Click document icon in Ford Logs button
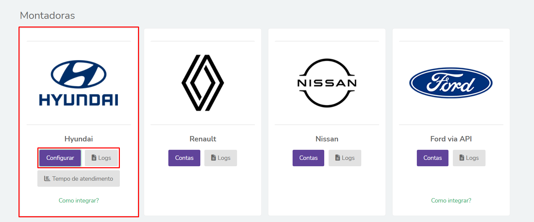This screenshot has height=222, width=534. click(462, 158)
